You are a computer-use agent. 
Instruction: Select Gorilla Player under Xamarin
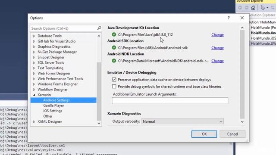tap(53, 105)
